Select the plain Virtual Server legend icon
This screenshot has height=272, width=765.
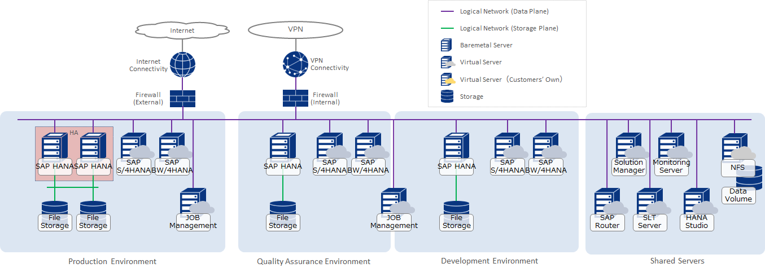click(448, 62)
